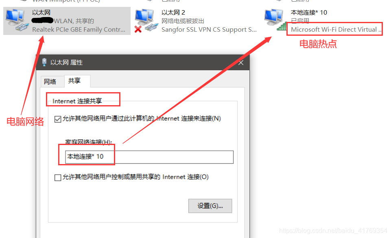Image resolution: width=391 pixels, height=238 pixels.
Task: Click green signal bars on 本地连接* 10
Action: click(x=282, y=26)
